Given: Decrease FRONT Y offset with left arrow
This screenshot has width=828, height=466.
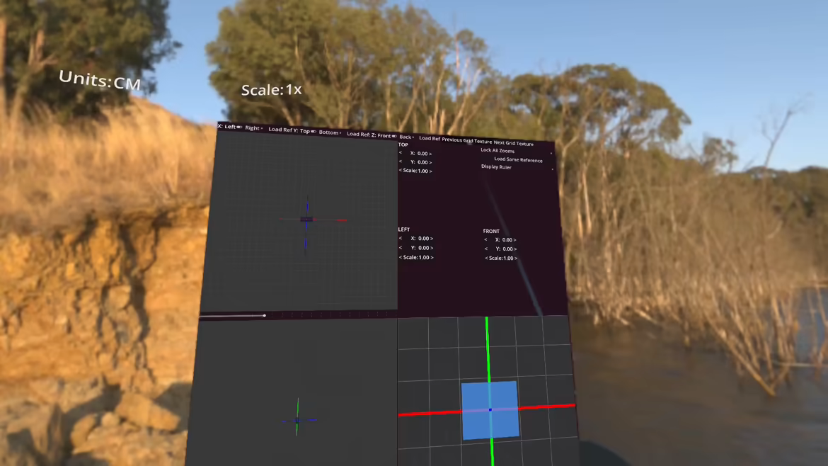Looking at the screenshot, I should tap(485, 249).
